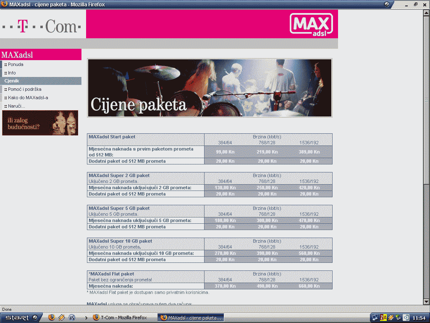The height and width of the screenshot is (323, 430).
Task: Open the Start menu
Action: (x=21, y=318)
